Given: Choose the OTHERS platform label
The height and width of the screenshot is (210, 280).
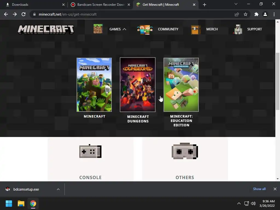Looking at the screenshot, I should point(185,177).
